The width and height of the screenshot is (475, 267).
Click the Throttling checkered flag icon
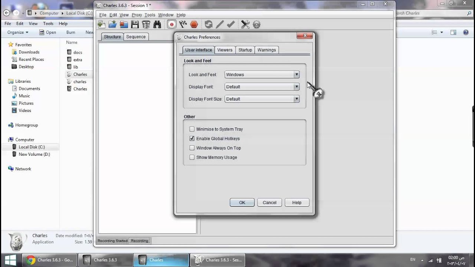pos(183,24)
